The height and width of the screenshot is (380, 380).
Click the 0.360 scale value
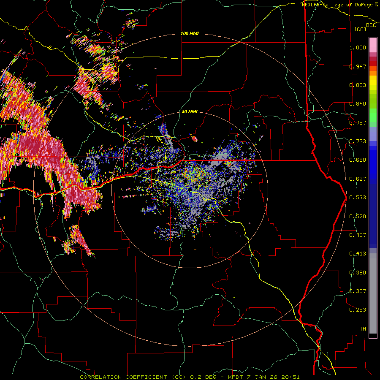pyautogui.click(x=358, y=273)
